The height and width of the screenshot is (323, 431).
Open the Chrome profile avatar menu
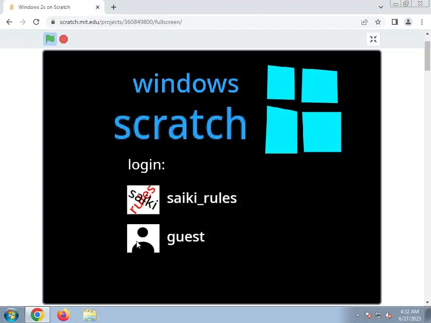(x=408, y=22)
